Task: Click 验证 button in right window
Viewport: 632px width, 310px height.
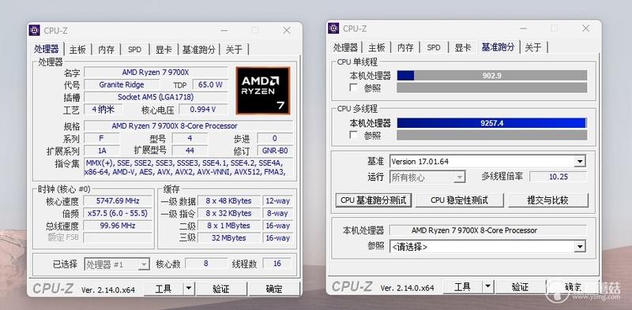Action: coord(520,286)
